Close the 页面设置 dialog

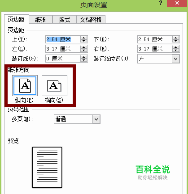[177, 3]
